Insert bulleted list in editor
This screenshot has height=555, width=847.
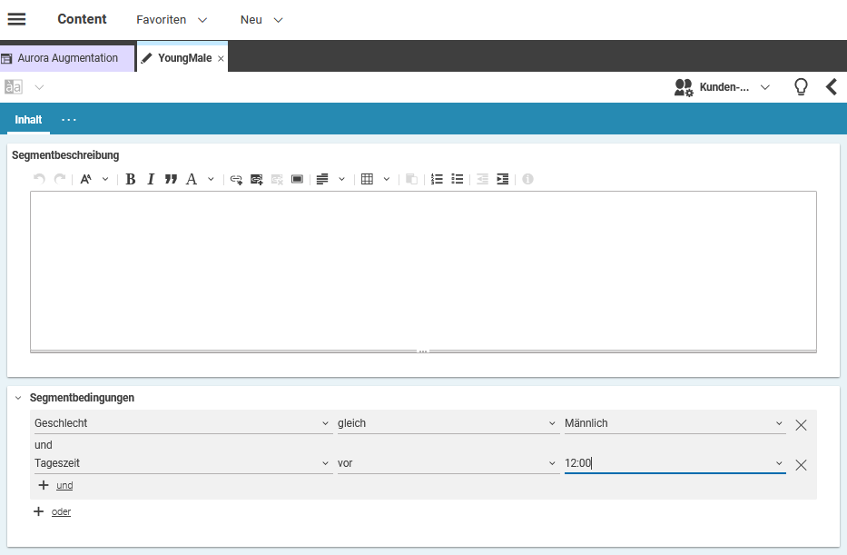tap(458, 179)
